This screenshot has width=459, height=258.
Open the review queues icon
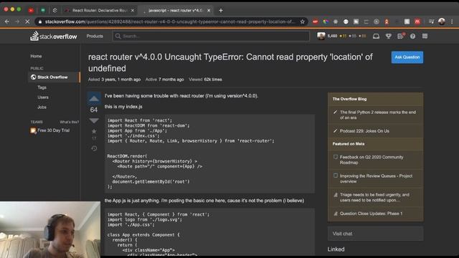pyautogui.click(x=400, y=36)
